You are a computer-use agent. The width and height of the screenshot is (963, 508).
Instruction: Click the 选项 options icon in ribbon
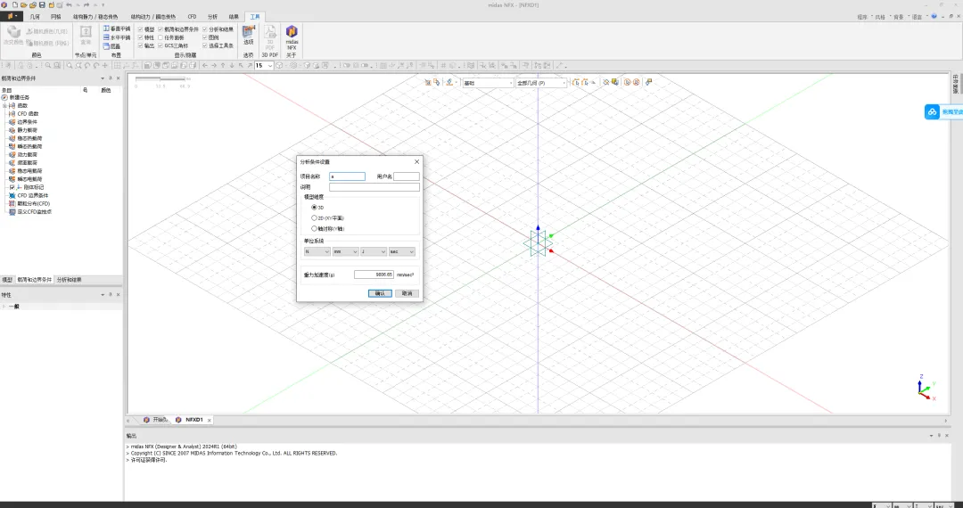[x=248, y=32]
